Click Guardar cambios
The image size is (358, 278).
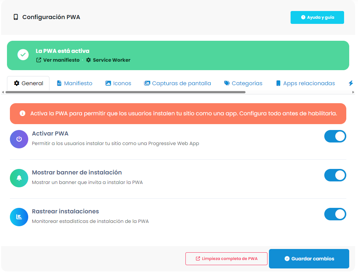click(309, 259)
